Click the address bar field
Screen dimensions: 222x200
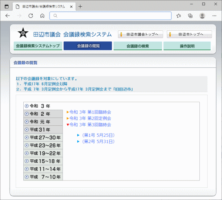110,16
